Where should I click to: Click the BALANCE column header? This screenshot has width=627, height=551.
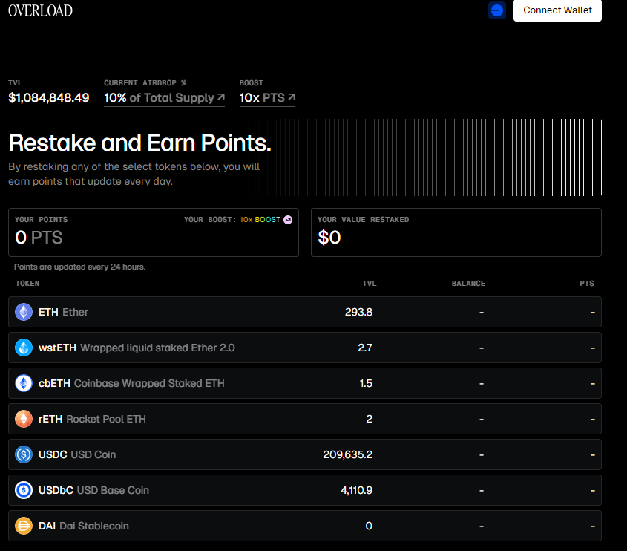(x=468, y=284)
